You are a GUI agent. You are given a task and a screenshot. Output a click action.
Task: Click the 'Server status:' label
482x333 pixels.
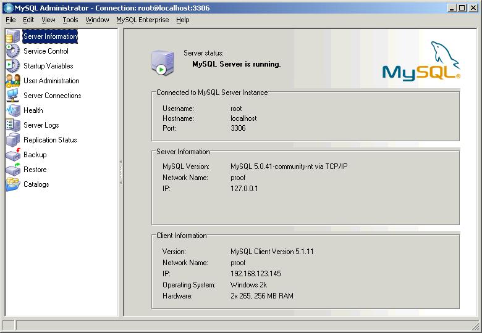click(x=203, y=53)
